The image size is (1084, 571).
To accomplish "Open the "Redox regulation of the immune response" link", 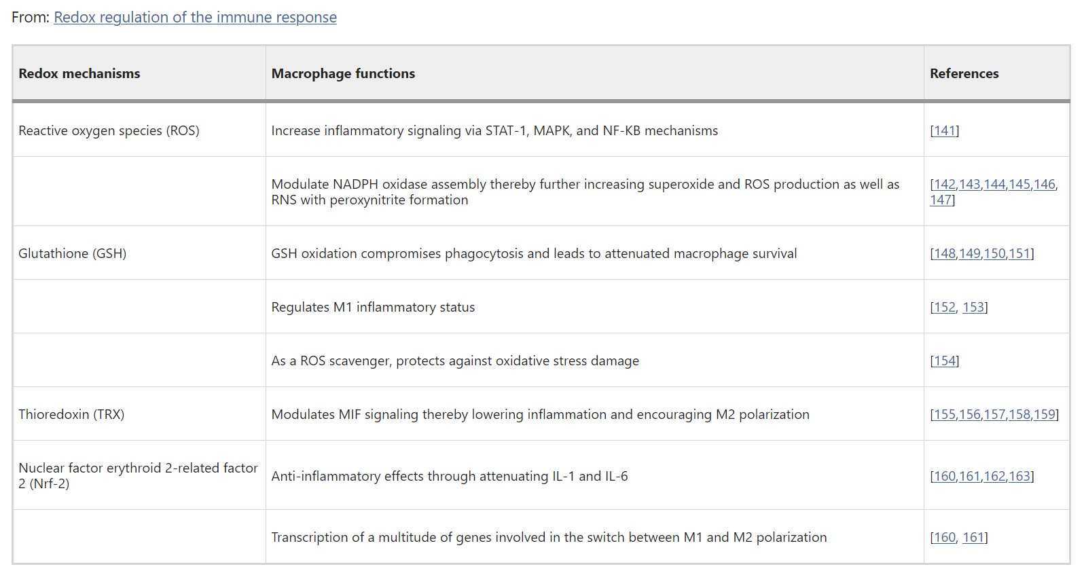I will tap(195, 18).
